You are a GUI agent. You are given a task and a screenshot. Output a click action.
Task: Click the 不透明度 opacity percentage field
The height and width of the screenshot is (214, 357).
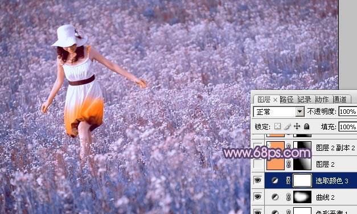click(x=348, y=112)
